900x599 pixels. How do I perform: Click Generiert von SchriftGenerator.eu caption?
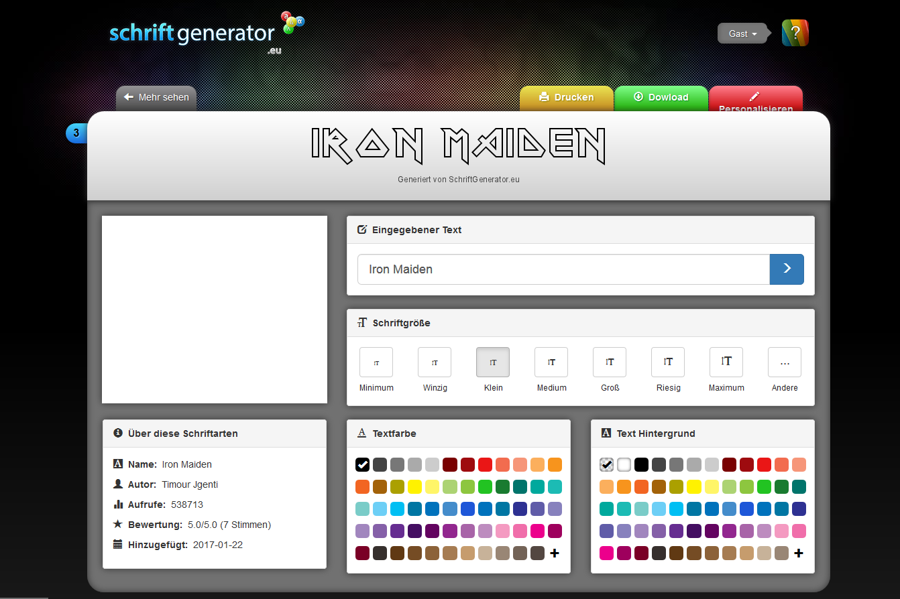pyautogui.click(x=459, y=180)
